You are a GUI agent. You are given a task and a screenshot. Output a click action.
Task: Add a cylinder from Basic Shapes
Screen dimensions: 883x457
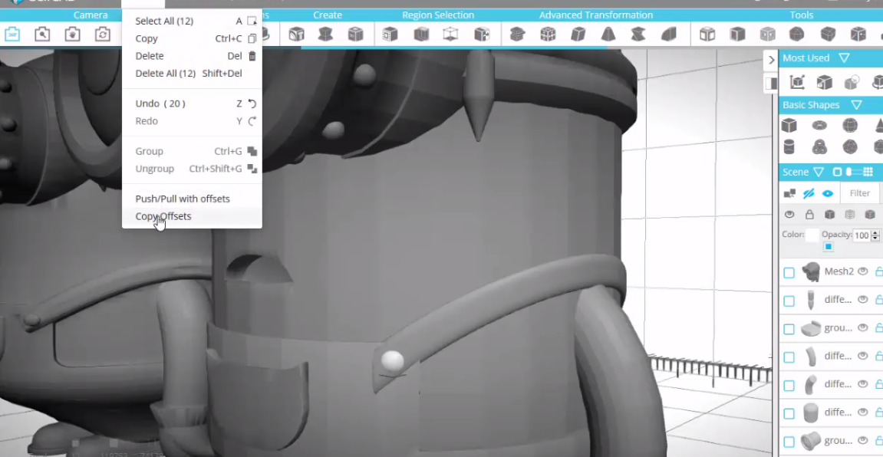(789, 147)
